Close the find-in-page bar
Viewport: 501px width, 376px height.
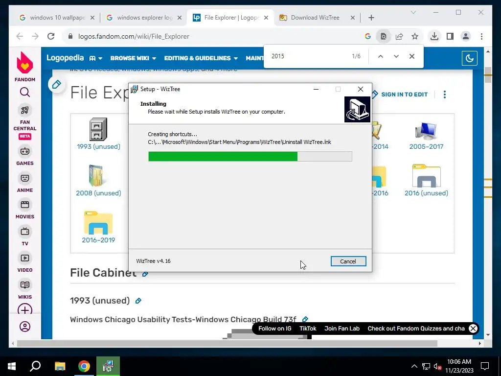[412, 56]
